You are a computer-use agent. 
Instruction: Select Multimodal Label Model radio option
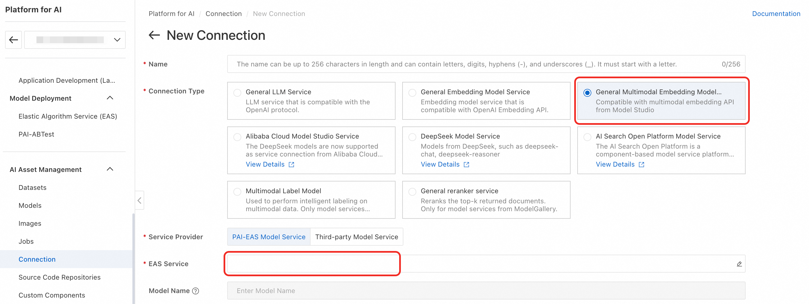click(x=237, y=192)
